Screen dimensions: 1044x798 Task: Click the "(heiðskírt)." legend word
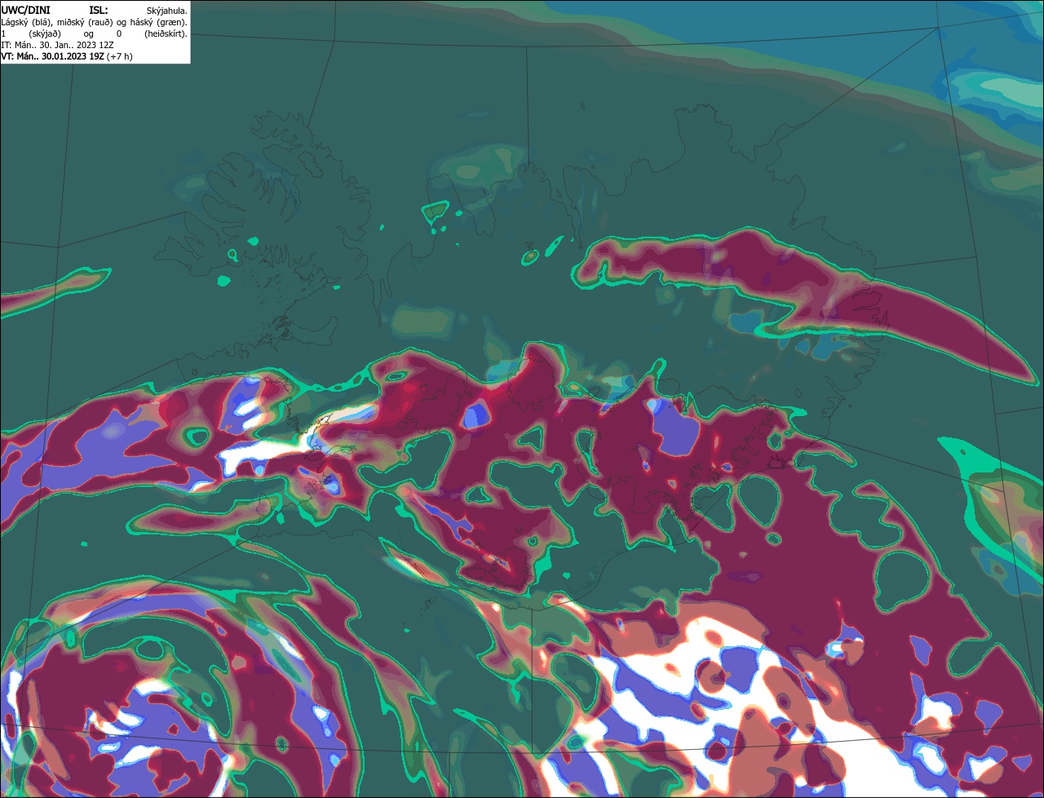[x=166, y=34]
